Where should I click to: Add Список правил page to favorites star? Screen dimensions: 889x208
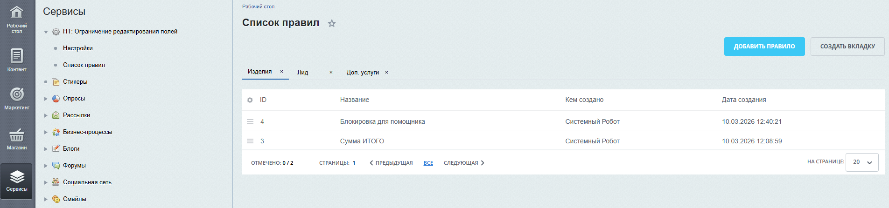pos(332,23)
